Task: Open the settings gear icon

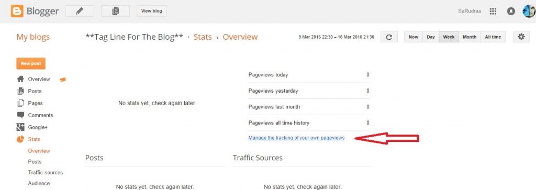Action: pyautogui.click(x=521, y=37)
